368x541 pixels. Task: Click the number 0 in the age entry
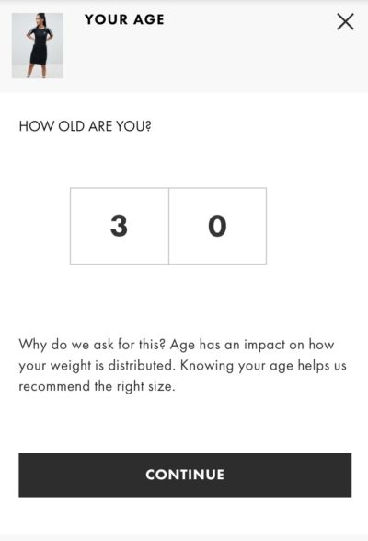tap(217, 226)
